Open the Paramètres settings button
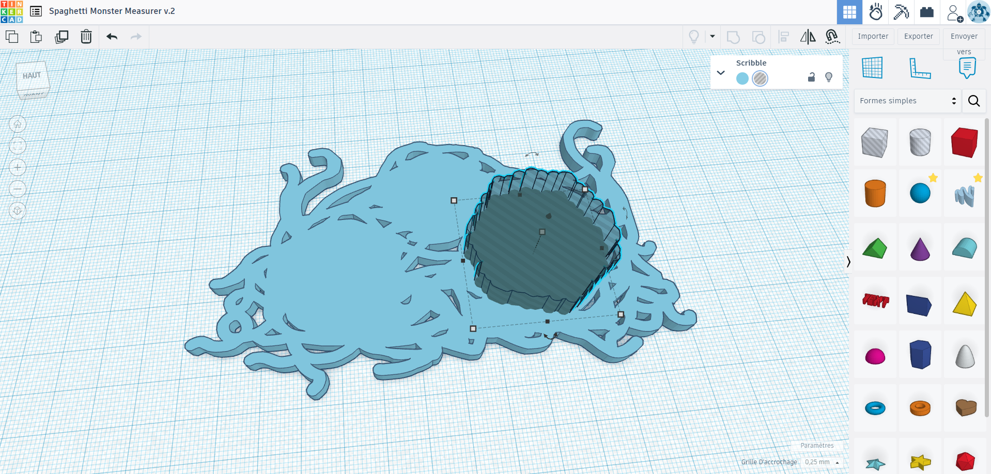 point(817,446)
